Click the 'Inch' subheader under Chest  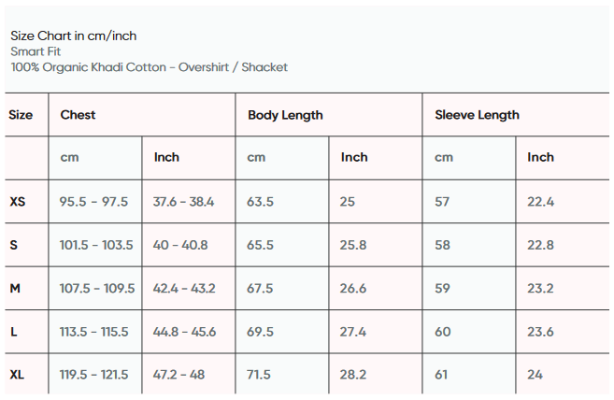[166, 157]
